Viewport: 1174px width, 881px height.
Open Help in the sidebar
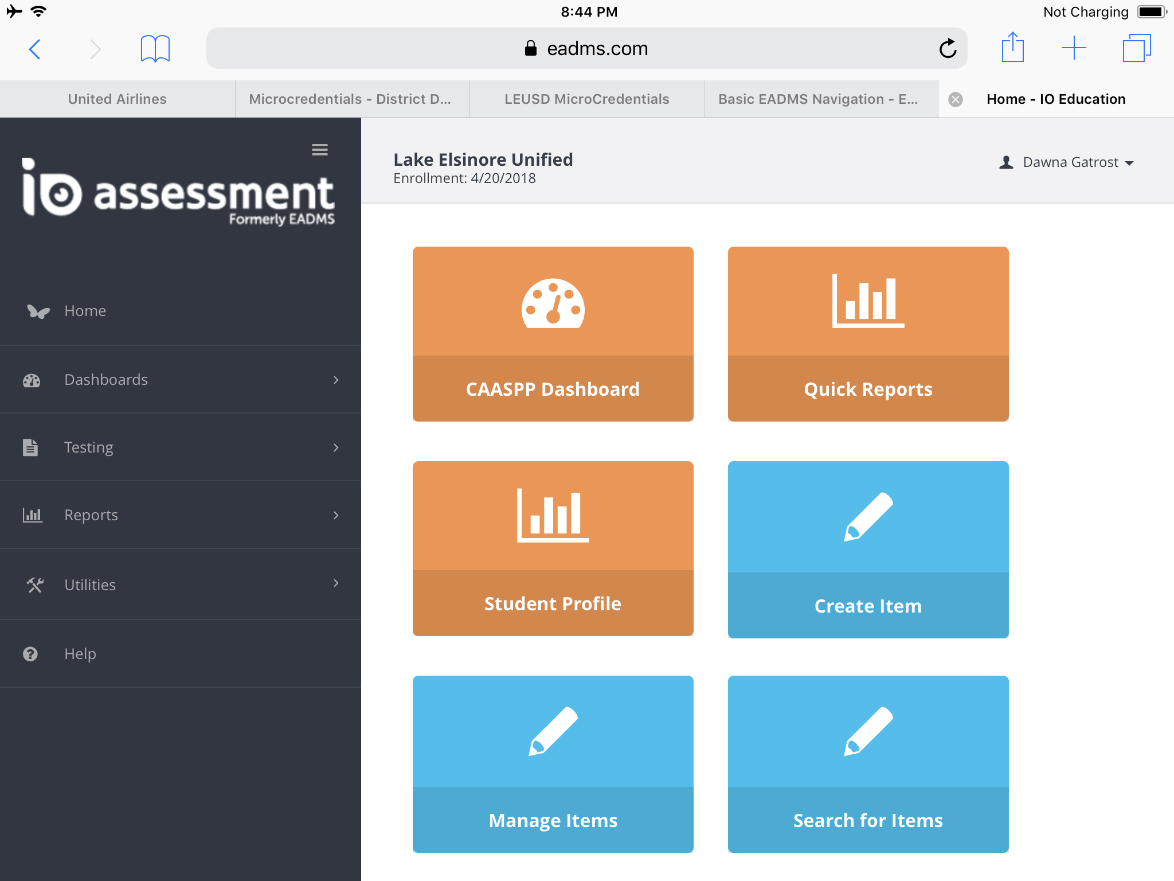point(80,654)
